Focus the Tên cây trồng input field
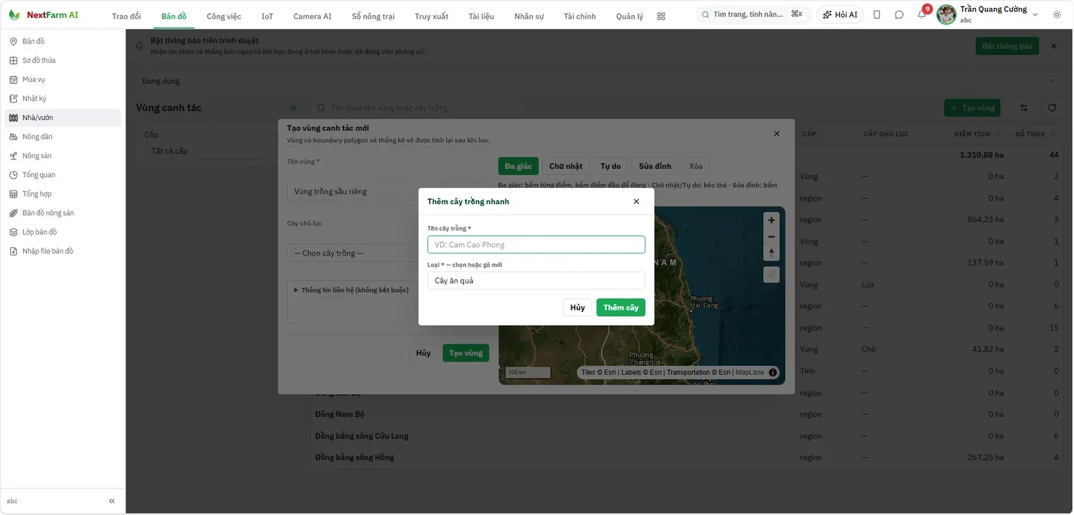 [536, 245]
